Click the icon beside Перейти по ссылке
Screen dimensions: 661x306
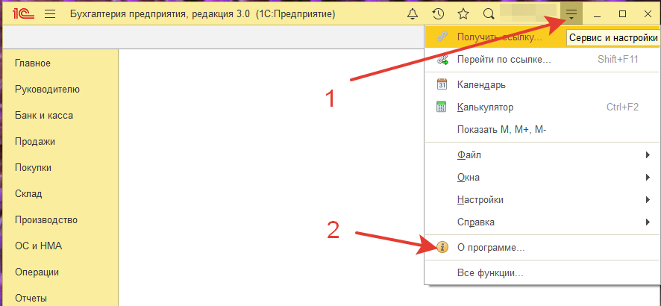point(442,60)
